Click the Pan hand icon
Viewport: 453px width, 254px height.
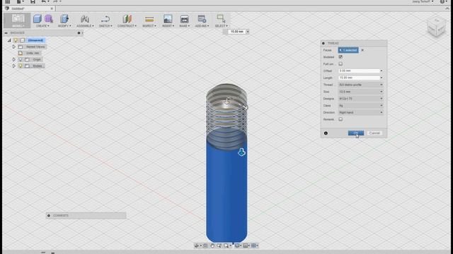tap(212, 246)
